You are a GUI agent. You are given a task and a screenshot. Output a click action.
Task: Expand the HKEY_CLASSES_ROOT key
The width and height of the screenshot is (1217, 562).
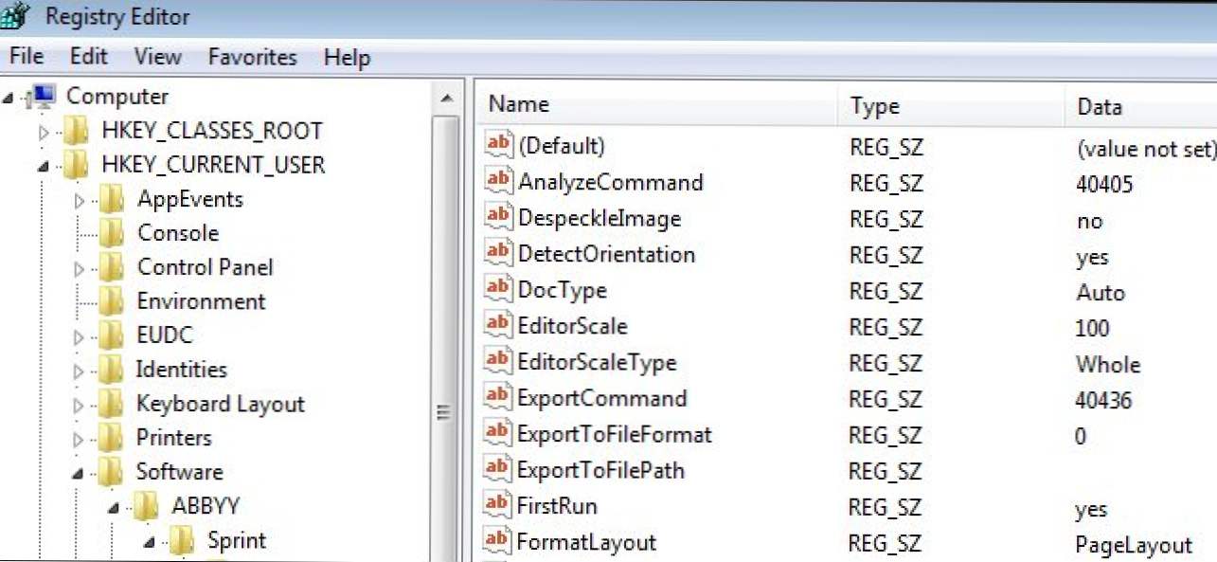[44, 132]
